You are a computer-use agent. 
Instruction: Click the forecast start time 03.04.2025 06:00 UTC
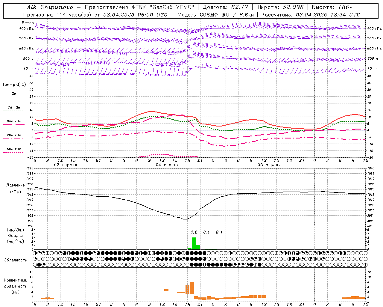[x=135, y=15]
